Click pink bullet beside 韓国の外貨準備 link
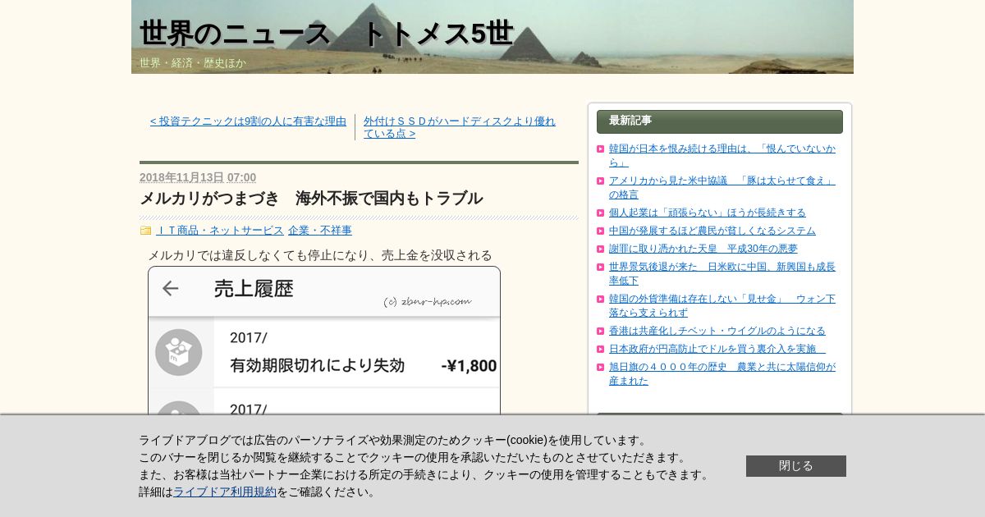 (x=601, y=299)
